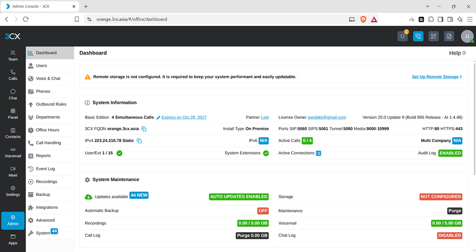Click the Call Log Purge 0.00 GB button
476x252 pixels.
point(253,236)
